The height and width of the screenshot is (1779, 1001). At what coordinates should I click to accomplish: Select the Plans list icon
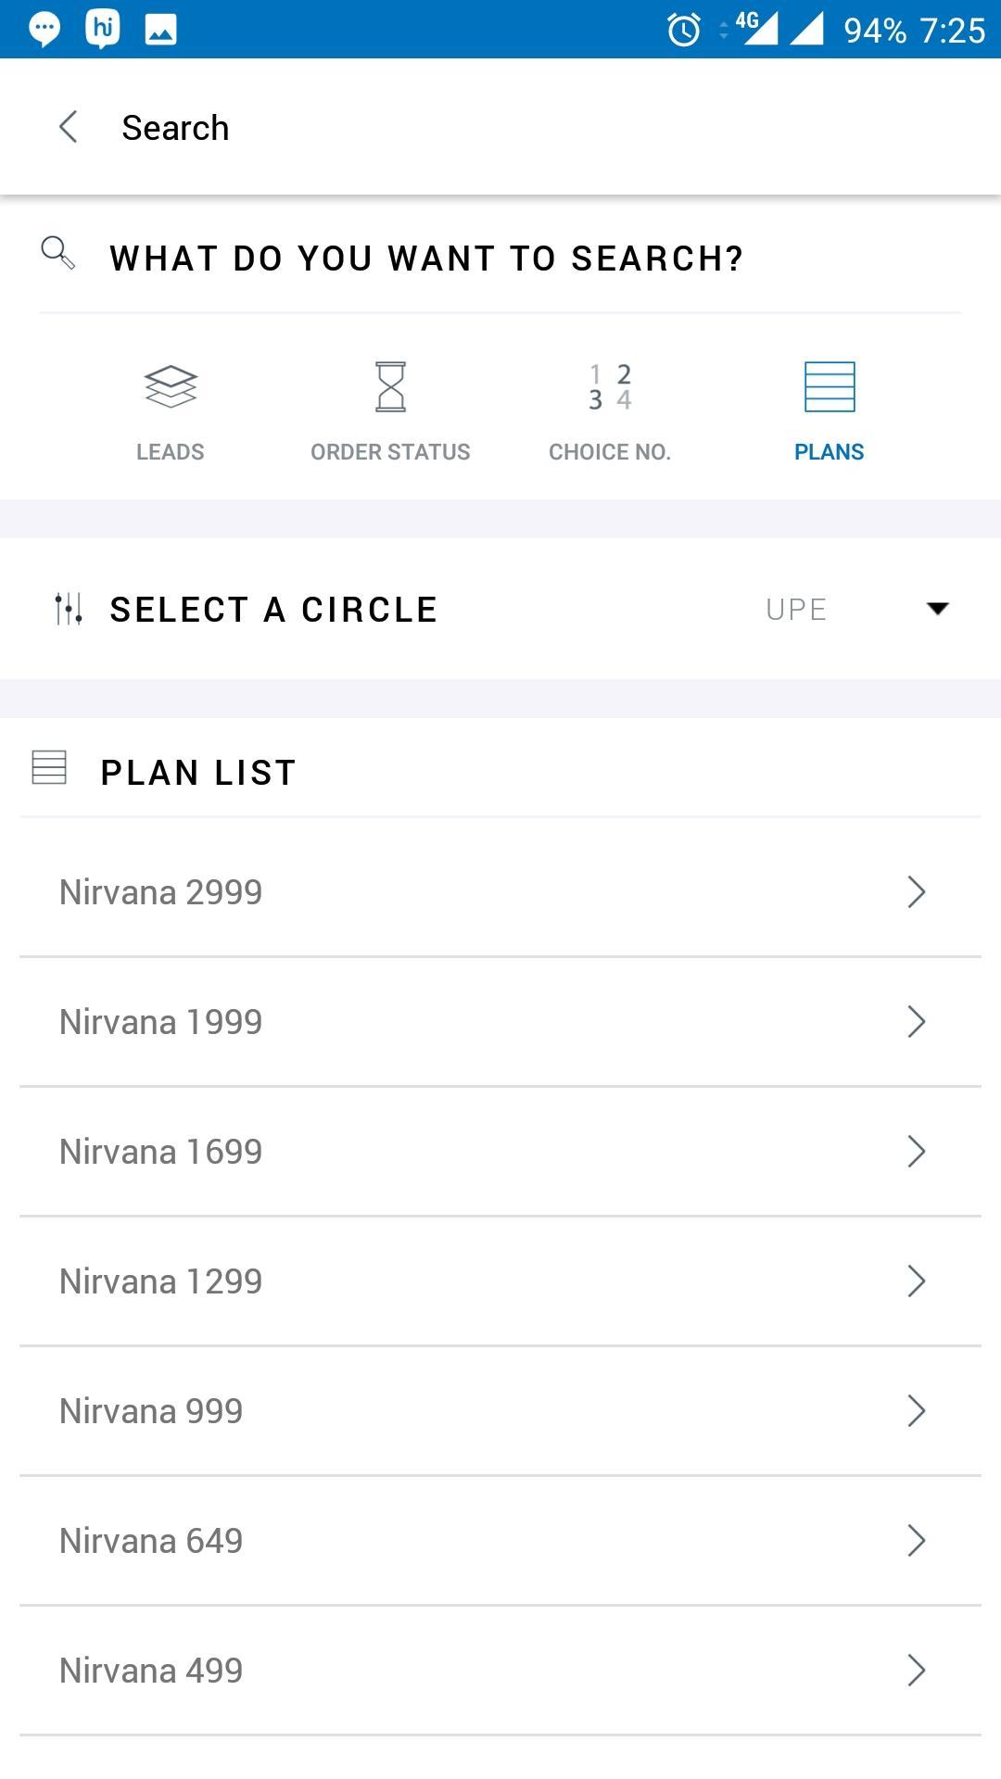click(830, 387)
